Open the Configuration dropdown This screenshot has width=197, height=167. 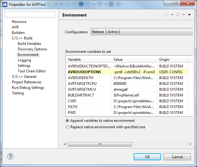coord(142,32)
